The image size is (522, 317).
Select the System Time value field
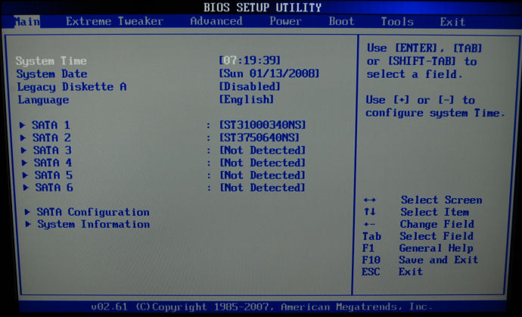pyautogui.click(x=250, y=61)
